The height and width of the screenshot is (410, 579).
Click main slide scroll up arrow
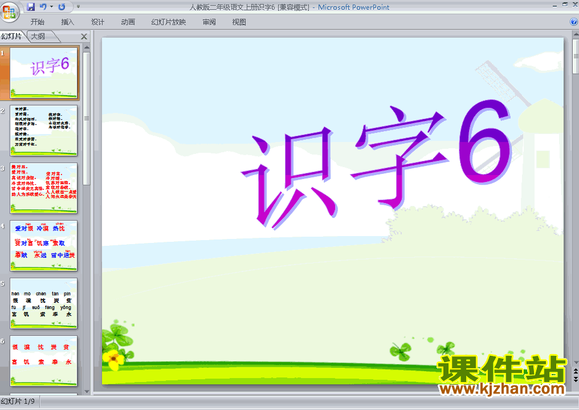[576, 34]
